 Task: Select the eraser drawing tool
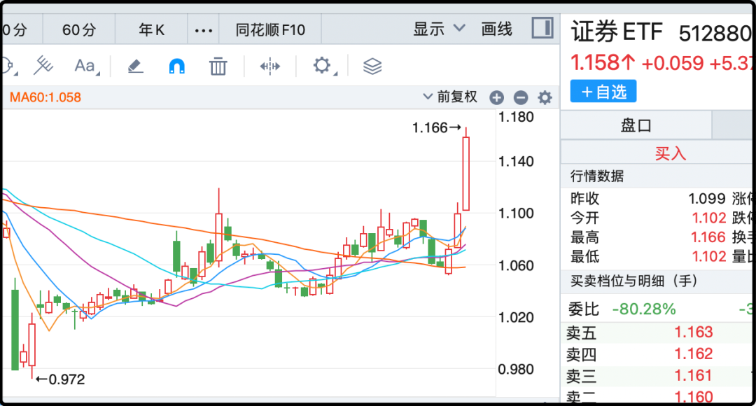[135, 66]
